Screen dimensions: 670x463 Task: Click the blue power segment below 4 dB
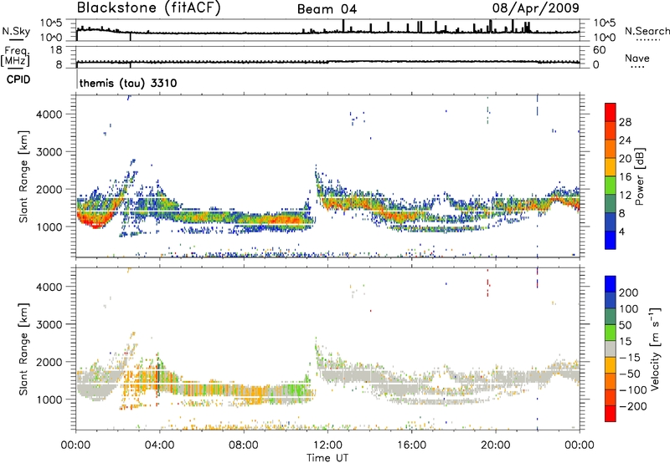(611, 241)
